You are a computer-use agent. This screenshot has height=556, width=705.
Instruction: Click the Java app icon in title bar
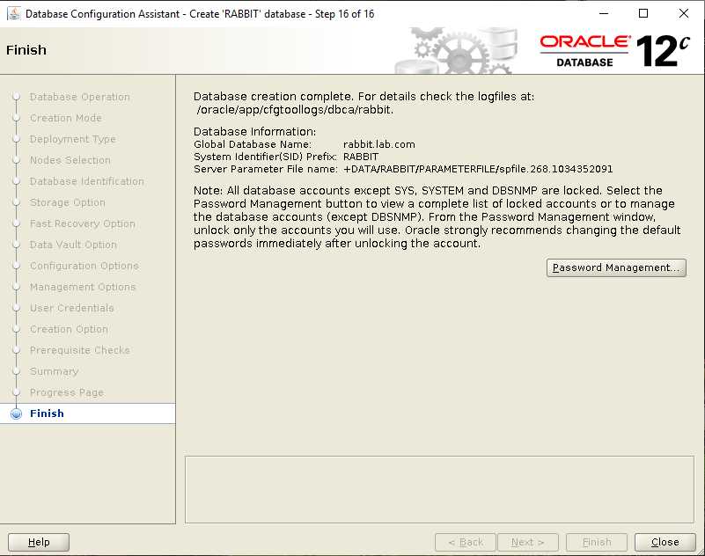(x=14, y=13)
